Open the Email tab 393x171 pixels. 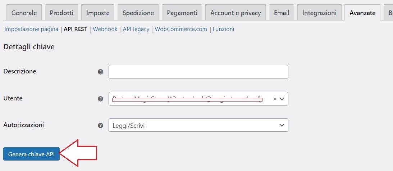[282, 13]
